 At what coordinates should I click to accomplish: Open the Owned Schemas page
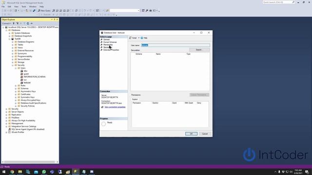(110, 42)
